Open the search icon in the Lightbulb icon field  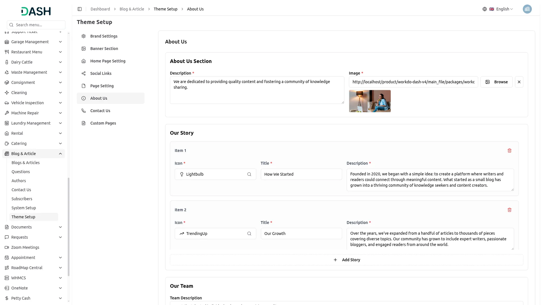pyautogui.click(x=249, y=174)
